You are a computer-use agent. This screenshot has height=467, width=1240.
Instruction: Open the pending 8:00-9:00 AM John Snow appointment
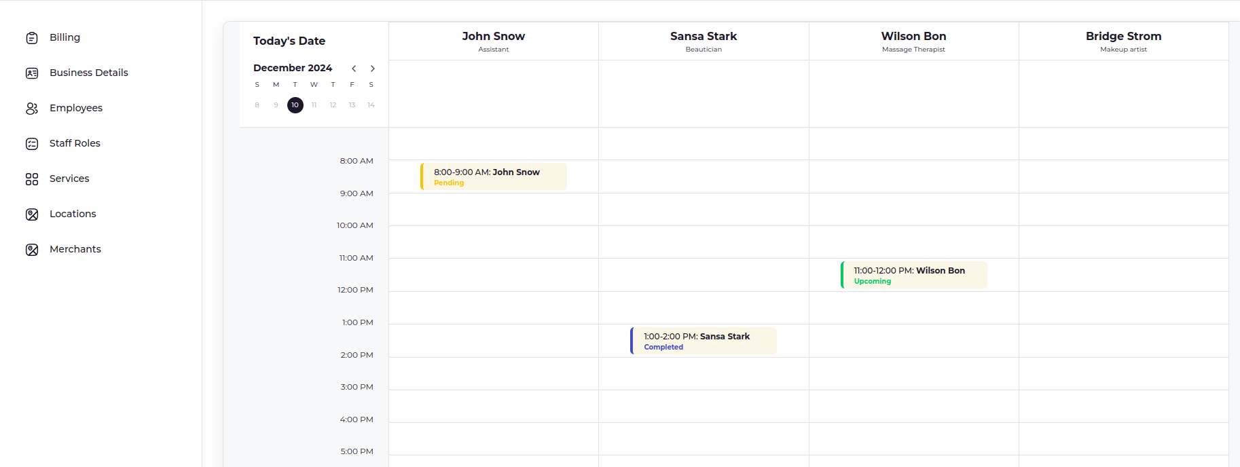pos(494,176)
